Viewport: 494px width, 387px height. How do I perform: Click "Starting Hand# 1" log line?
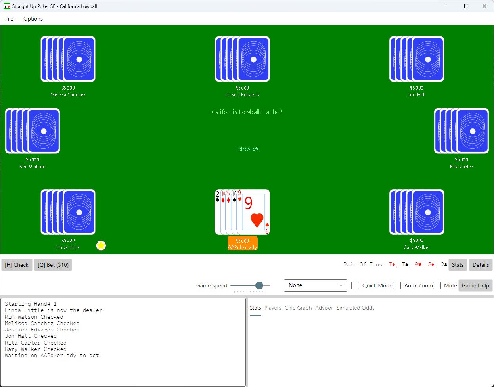[x=31, y=304]
